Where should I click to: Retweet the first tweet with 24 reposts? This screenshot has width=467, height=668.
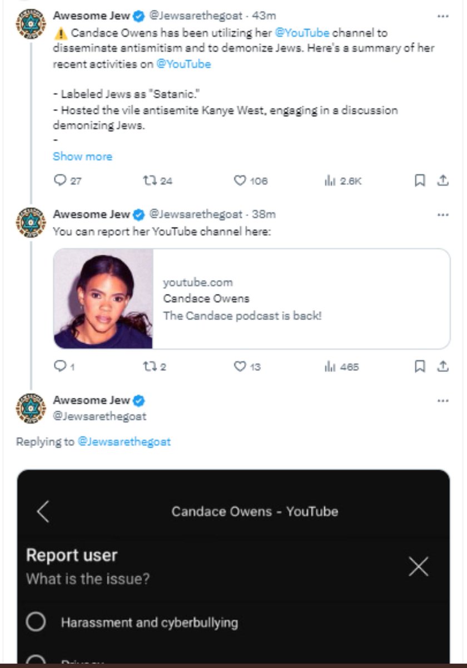click(150, 180)
